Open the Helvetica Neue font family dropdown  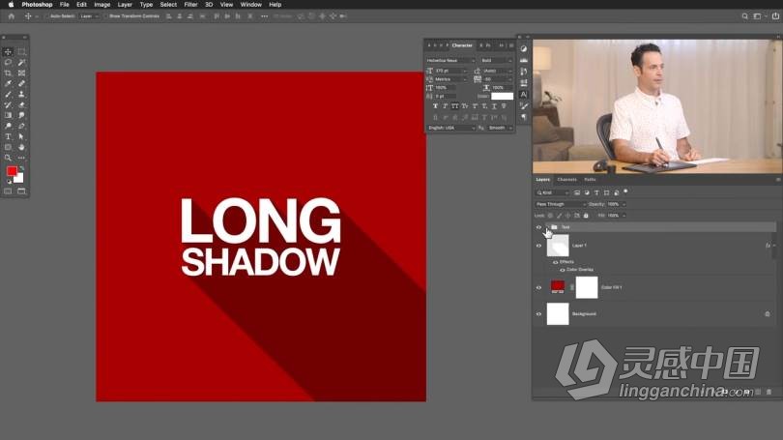(x=450, y=60)
